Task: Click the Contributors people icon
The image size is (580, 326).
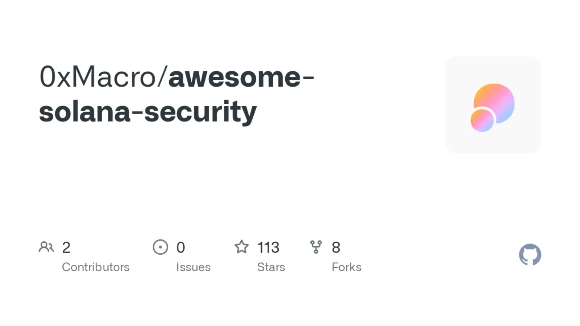Action: point(46,247)
